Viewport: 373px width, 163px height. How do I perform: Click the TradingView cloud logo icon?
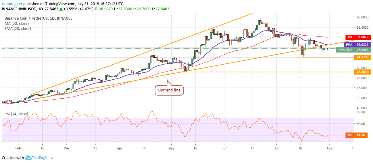point(29,158)
